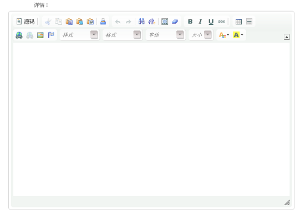Open the text color picker

pyautogui.click(x=224, y=35)
